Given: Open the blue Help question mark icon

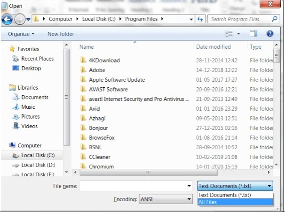Looking at the screenshot, I should pos(269,34).
